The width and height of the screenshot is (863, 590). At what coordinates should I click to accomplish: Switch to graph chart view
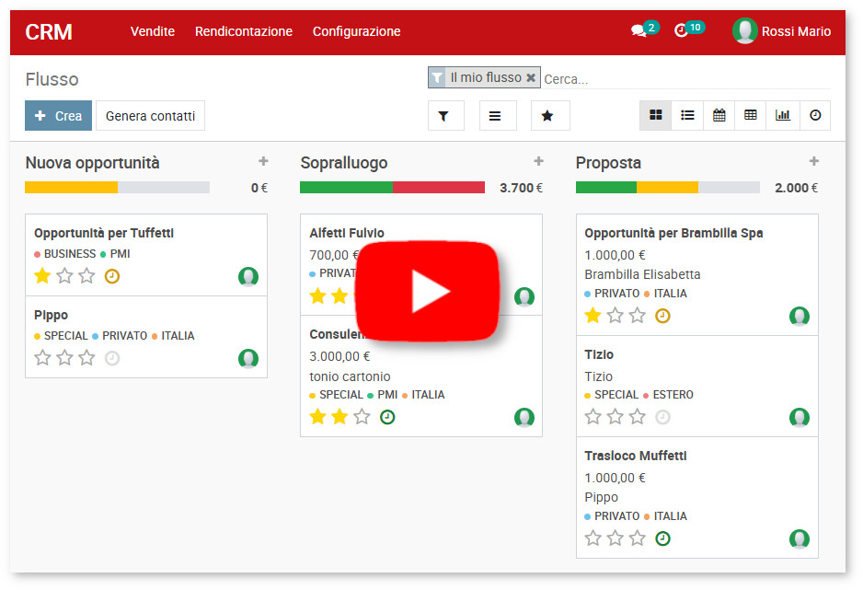tap(782, 115)
